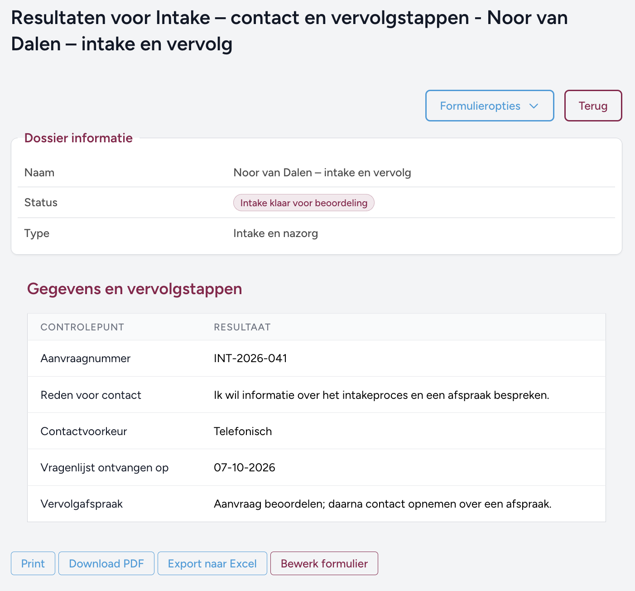Select the text Aanvraag beoordelen; daarna contact opnemen
This screenshot has height=591, width=635.
(x=383, y=504)
